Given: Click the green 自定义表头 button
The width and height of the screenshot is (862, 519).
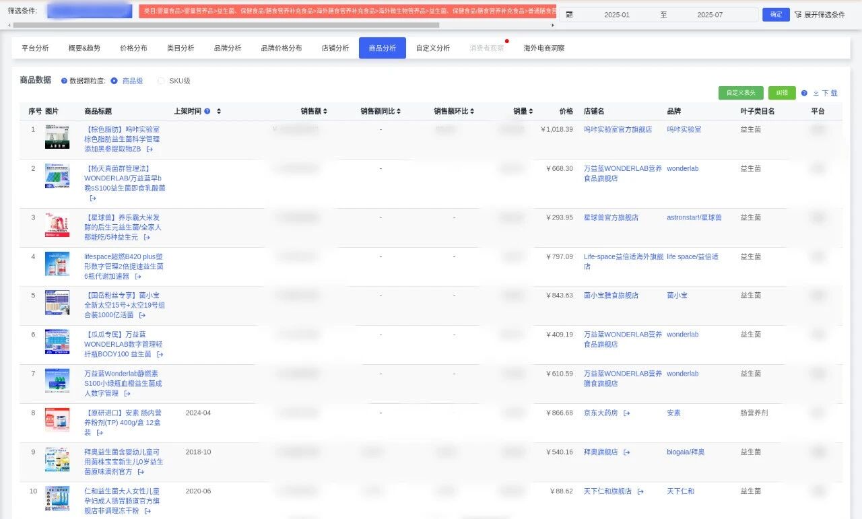Looking at the screenshot, I should (741, 93).
